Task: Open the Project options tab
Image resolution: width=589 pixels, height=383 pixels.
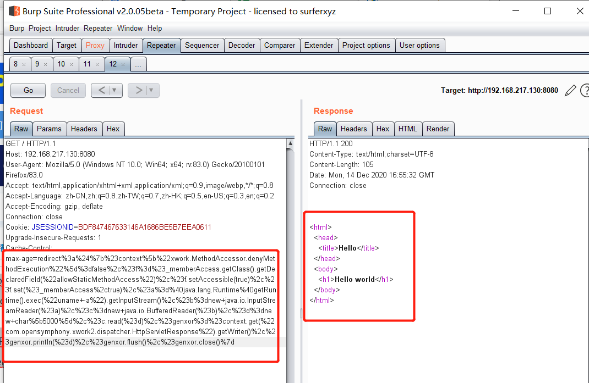Action: tap(366, 46)
